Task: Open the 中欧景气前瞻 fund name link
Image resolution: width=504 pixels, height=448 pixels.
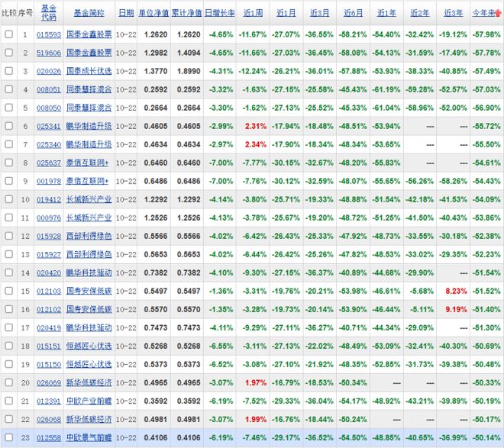Action: (x=89, y=438)
